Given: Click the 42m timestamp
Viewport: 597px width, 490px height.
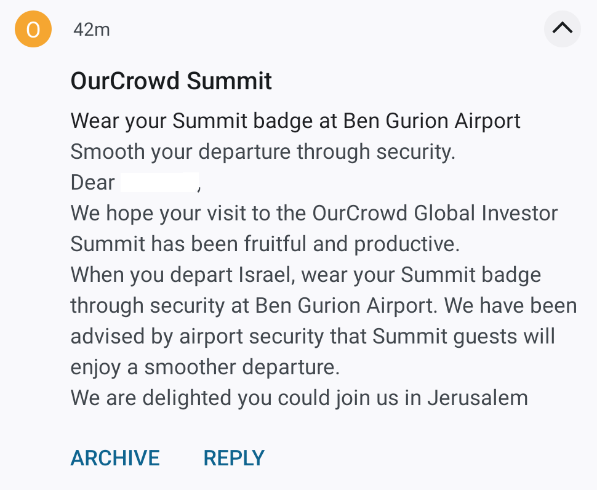Looking at the screenshot, I should [91, 30].
